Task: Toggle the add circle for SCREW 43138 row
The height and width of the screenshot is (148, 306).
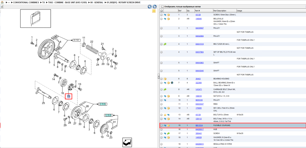Action: [x=161, y=15]
